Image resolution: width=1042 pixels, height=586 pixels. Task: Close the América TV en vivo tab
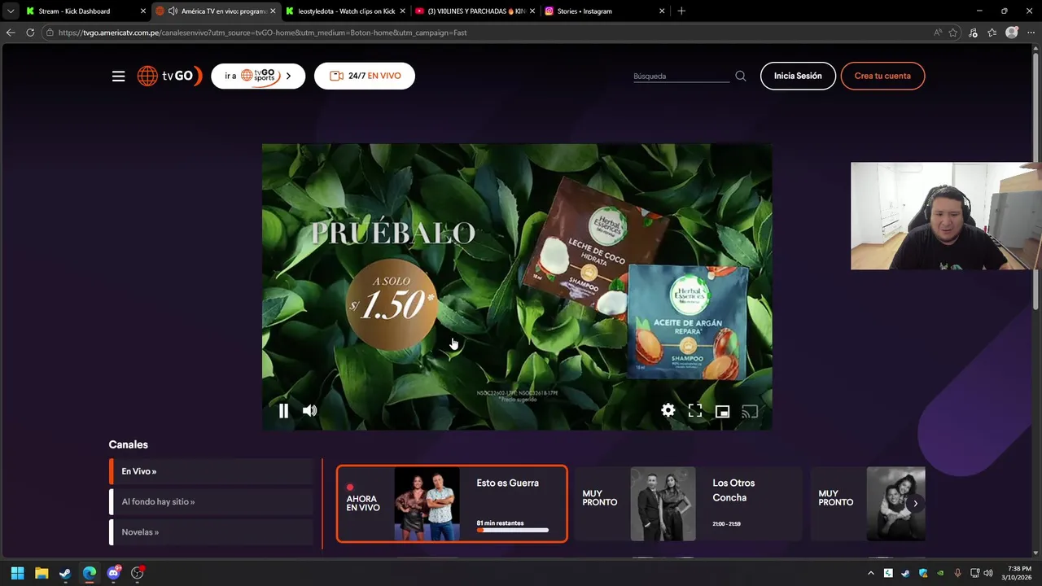[273, 11]
